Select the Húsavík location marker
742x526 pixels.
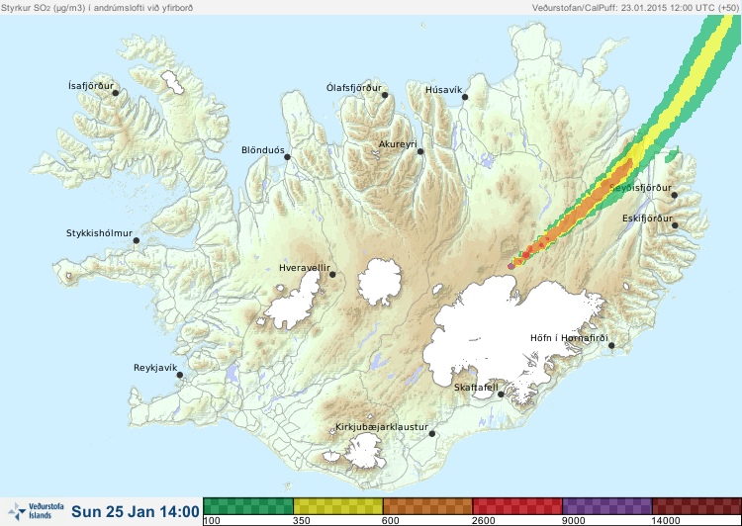click(465, 97)
